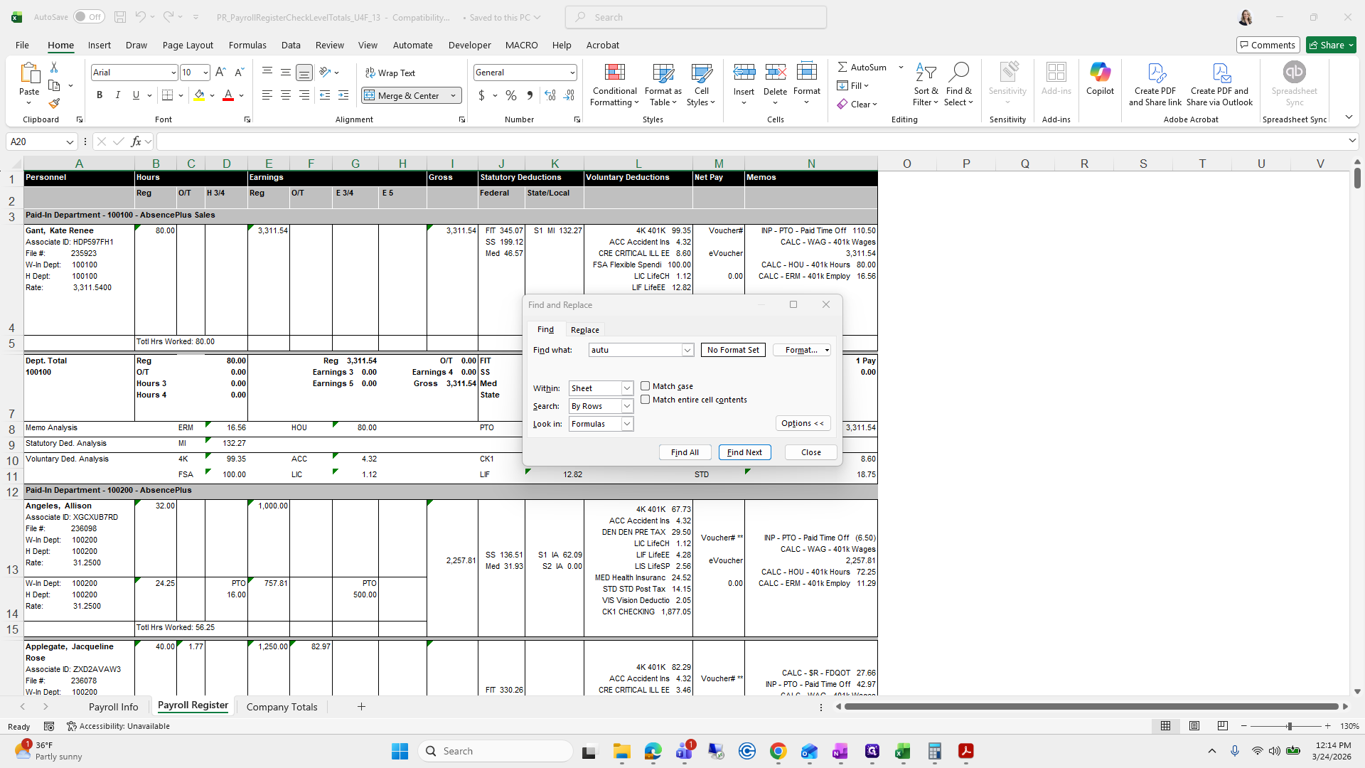Open the Look in dropdown

(627, 424)
